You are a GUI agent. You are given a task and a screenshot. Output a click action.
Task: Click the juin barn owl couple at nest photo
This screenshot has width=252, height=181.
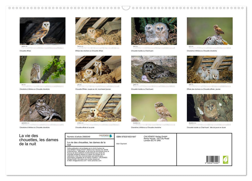(x=98, y=69)
